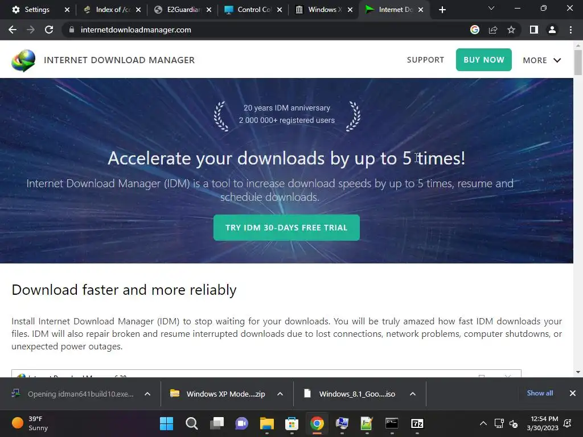Screen dimensions: 583x437
Task: Close the E2Guardian tab
Action: (209, 10)
